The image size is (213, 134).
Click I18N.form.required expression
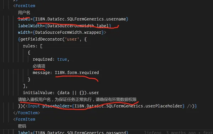click(77, 73)
